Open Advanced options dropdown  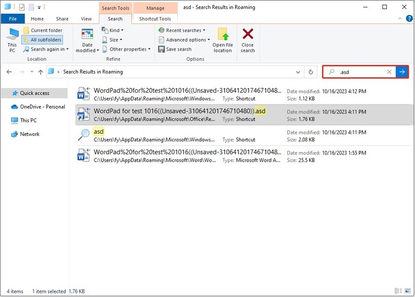184,40
